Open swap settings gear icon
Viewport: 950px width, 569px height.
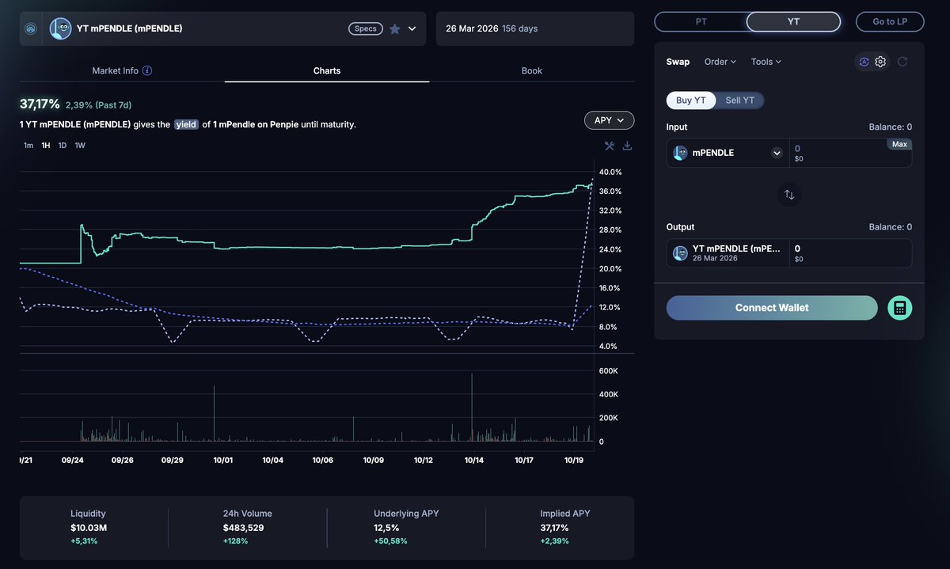point(880,62)
